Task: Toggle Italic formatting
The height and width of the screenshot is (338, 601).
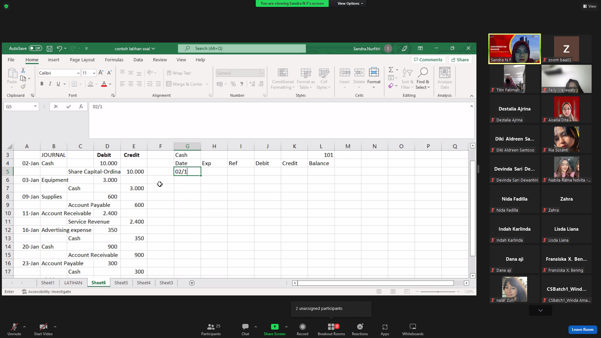Action: pos(50,84)
